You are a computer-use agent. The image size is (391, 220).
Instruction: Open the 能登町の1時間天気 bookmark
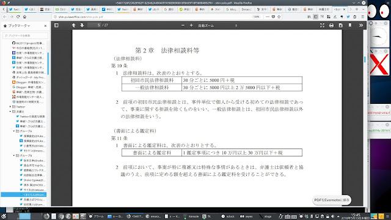(29, 102)
